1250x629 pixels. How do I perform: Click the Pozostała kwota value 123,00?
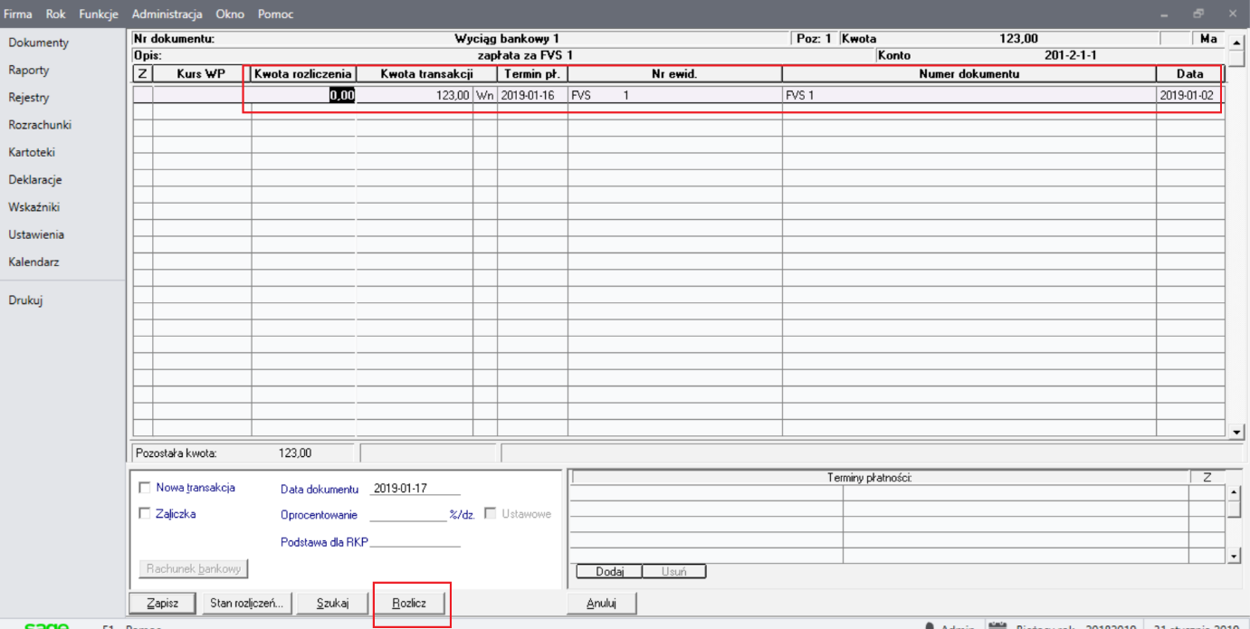[295, 453]
